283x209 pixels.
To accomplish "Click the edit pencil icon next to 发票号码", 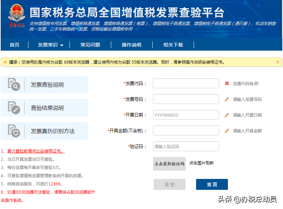I will (x=227, y=99).
